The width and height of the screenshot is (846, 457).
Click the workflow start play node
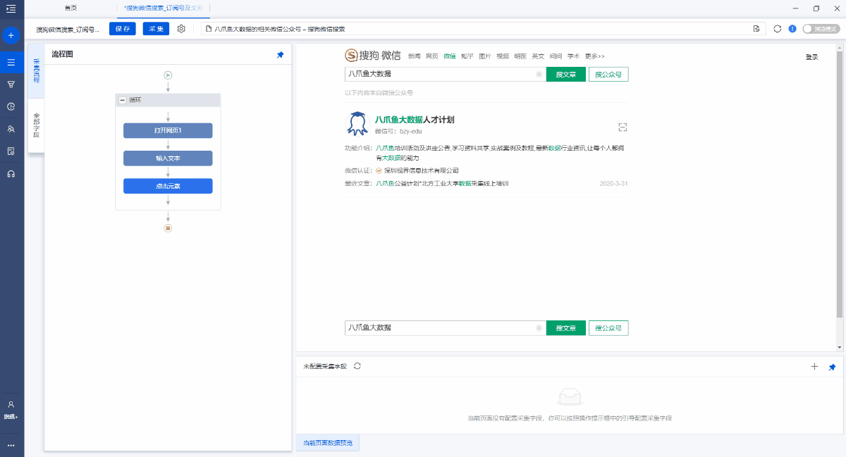pyautogui.click(x=168, y=75)
